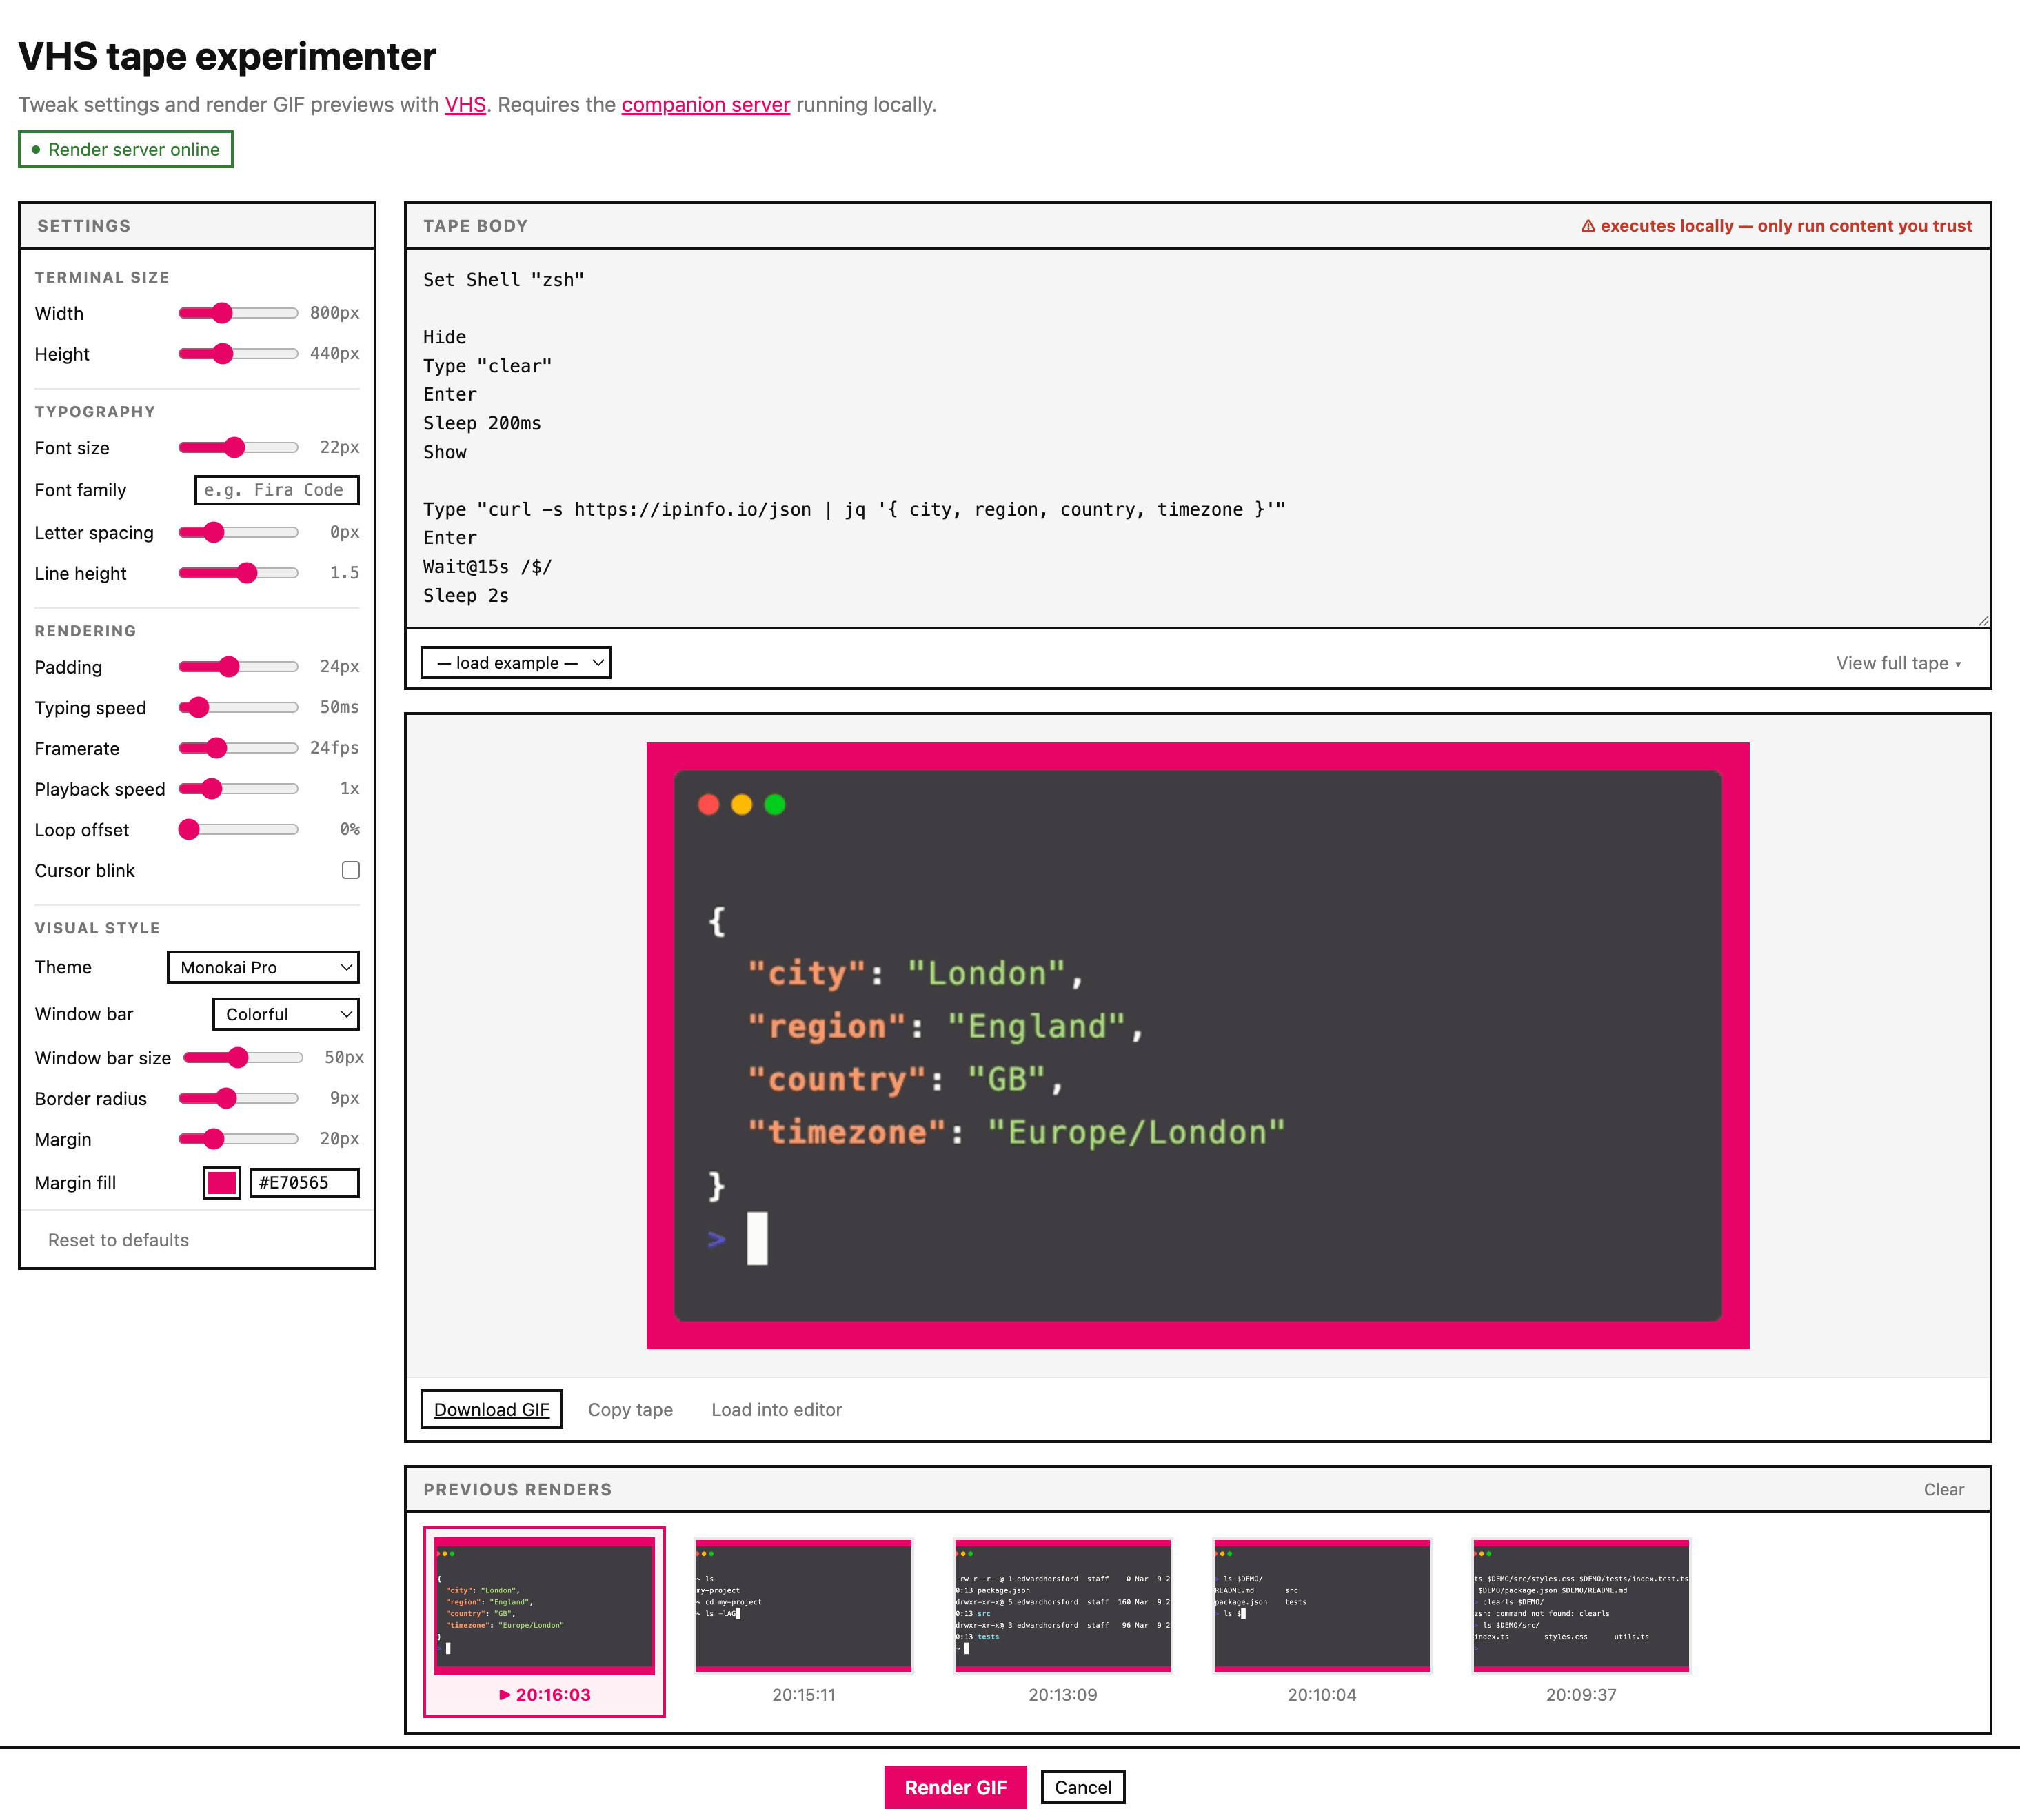The image size is (2020, 1820).
Task: Click the Border radius slider
Action: click(x=238, y=1098)
